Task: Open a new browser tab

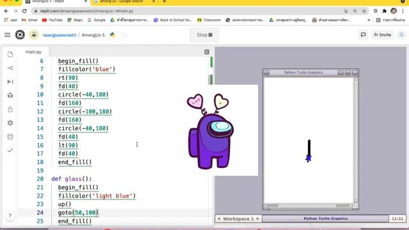Action: [x=164, y=1]
